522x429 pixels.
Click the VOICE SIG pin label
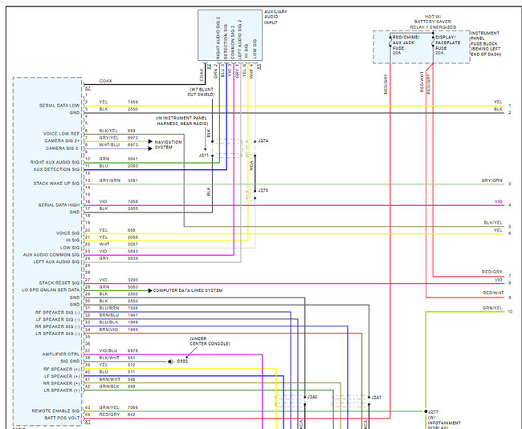[x=68, y=233]
